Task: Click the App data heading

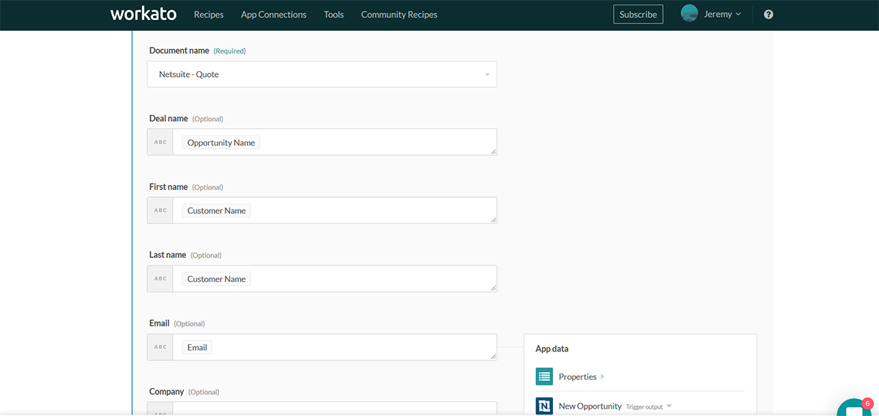Action: pyautogui.click(x=552, y=349)
